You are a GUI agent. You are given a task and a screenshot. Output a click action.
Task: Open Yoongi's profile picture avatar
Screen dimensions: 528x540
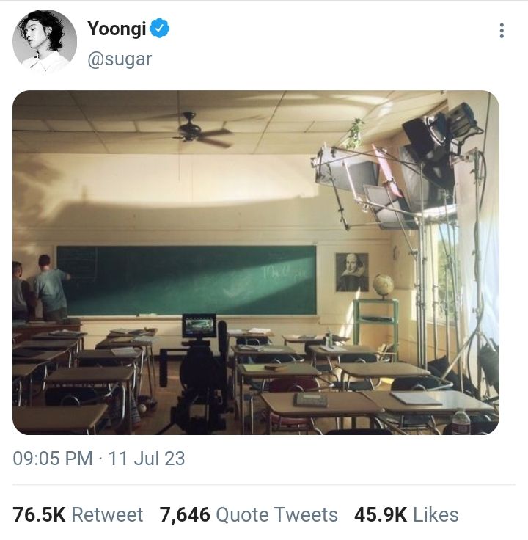click(45, 42)
